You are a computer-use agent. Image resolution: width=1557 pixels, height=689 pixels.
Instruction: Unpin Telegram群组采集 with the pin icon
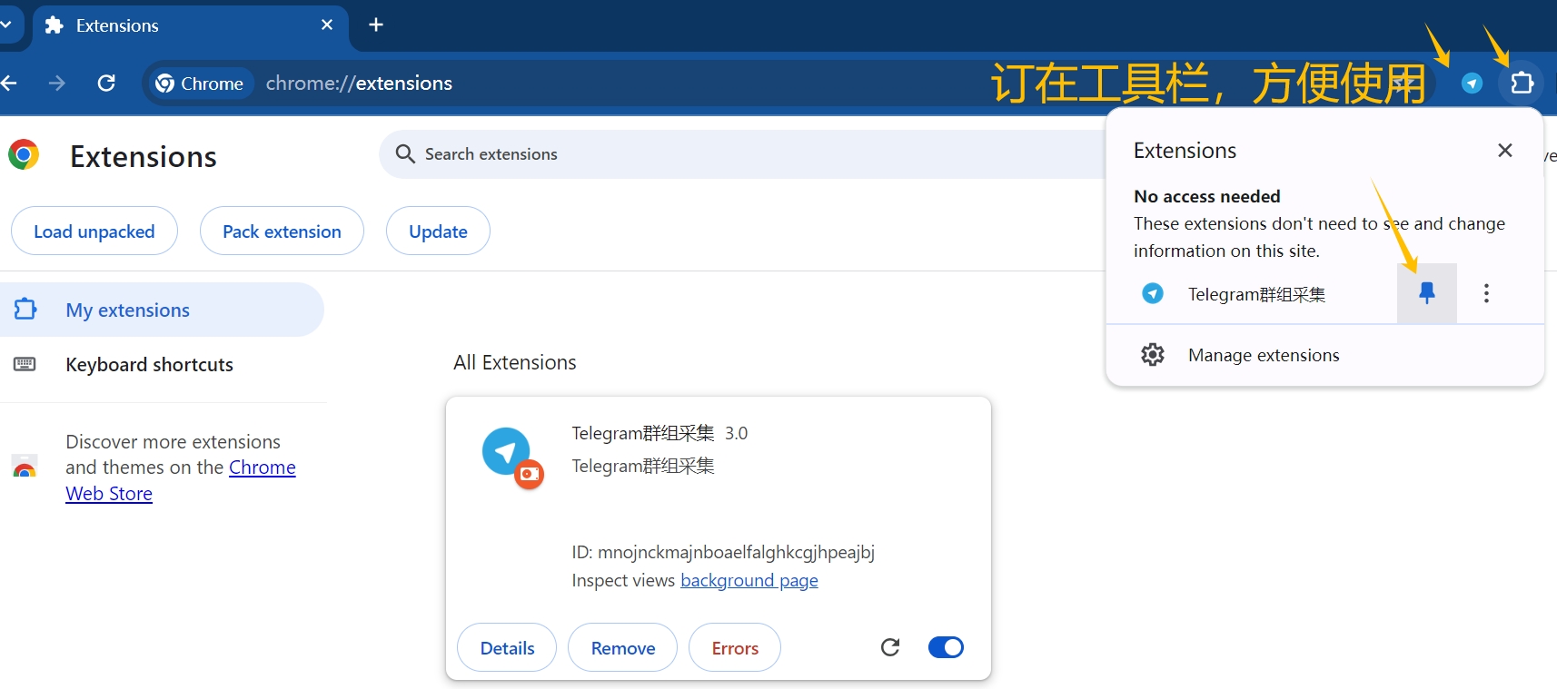[x=1427, y=292]
